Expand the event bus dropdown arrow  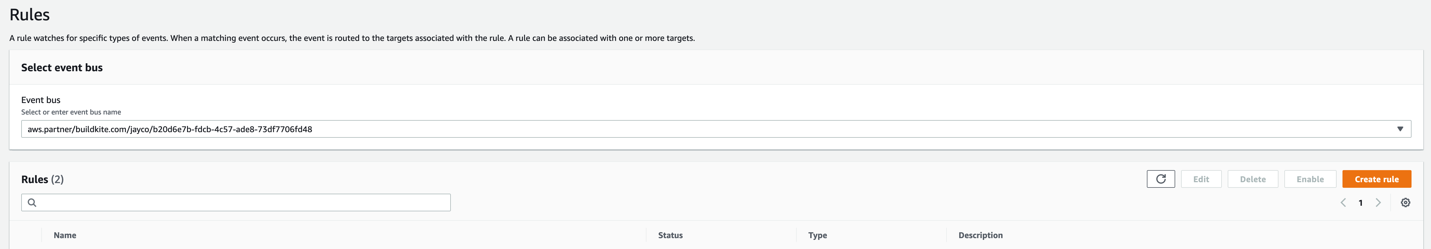1400,129
